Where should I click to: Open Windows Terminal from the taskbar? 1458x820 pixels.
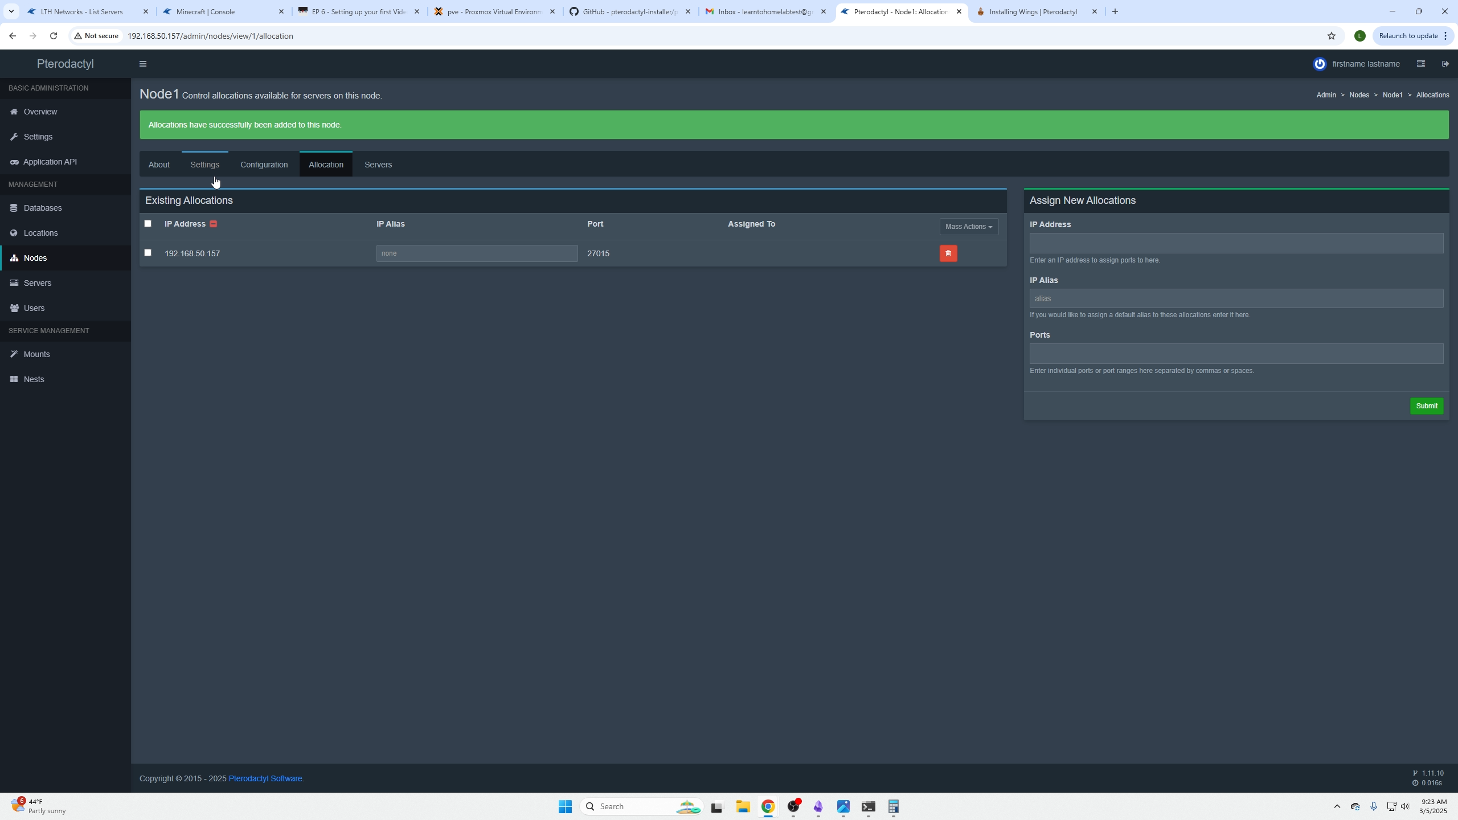868,806
